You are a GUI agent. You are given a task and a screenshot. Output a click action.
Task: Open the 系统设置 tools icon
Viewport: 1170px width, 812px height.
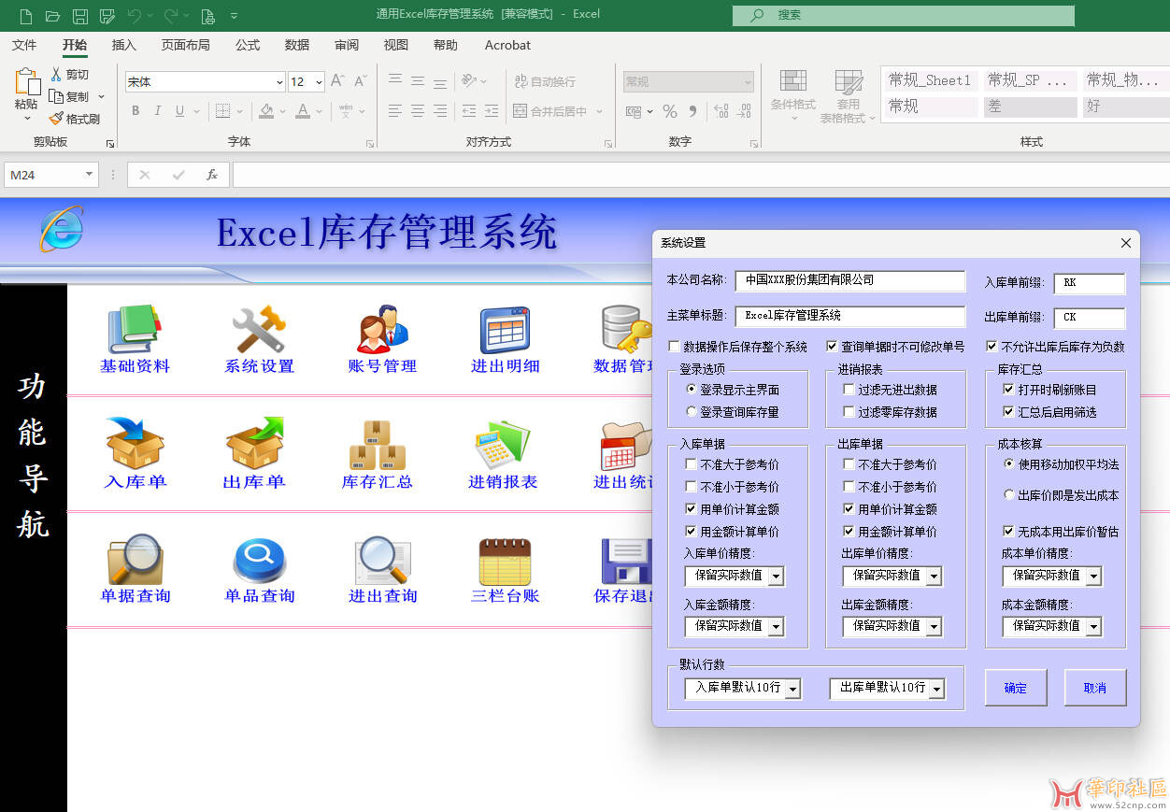click(x=259, y=330)
